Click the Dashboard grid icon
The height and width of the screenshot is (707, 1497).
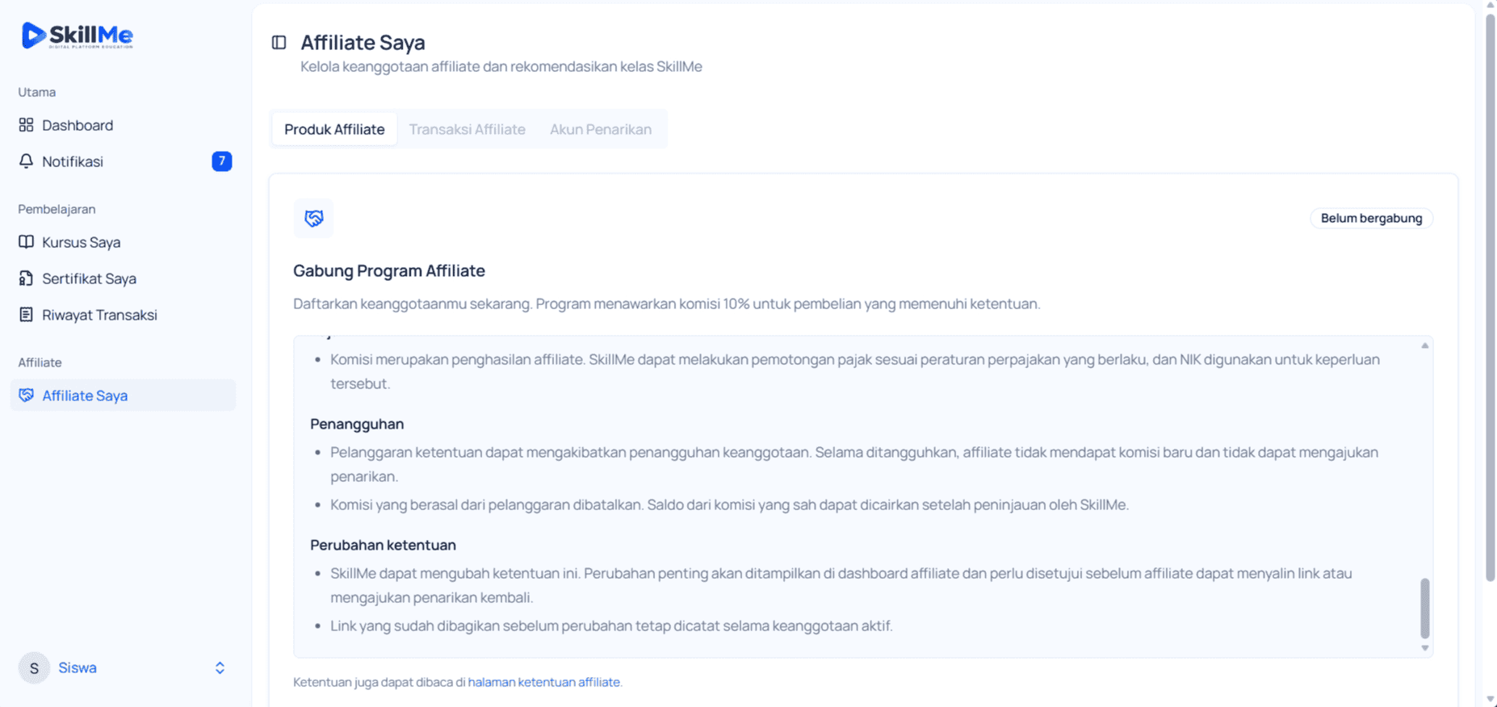point(27,125)
